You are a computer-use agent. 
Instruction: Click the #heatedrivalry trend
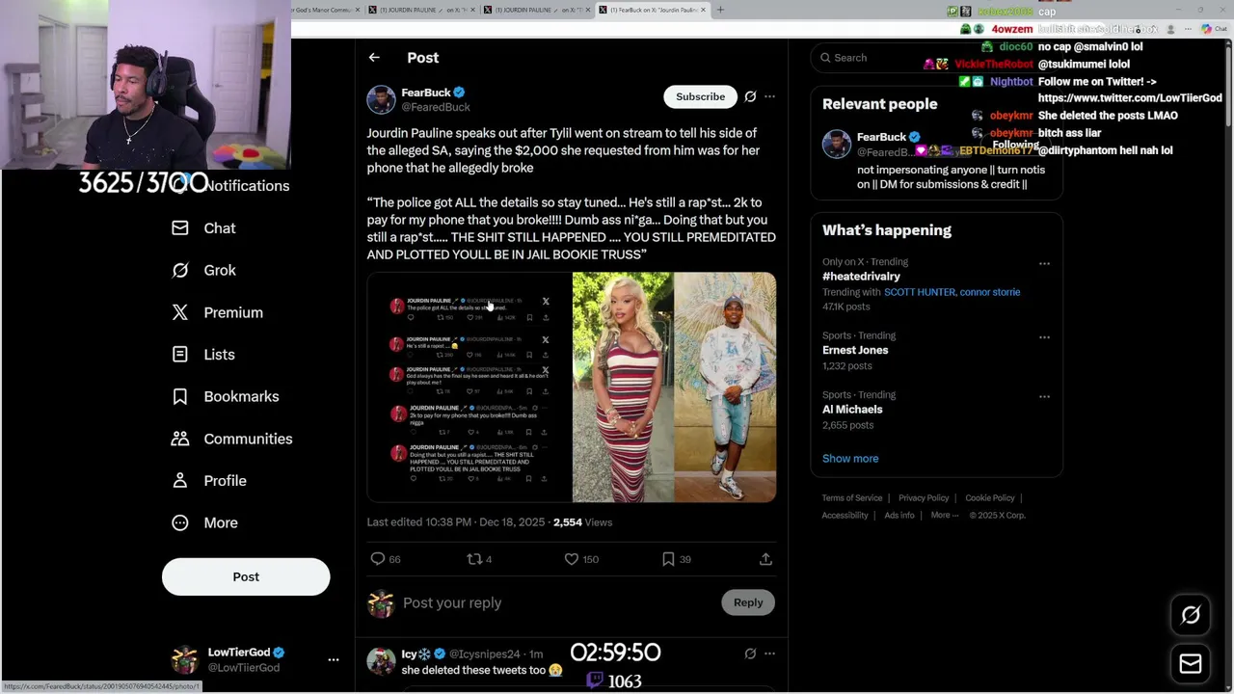[x=861, y=277]
